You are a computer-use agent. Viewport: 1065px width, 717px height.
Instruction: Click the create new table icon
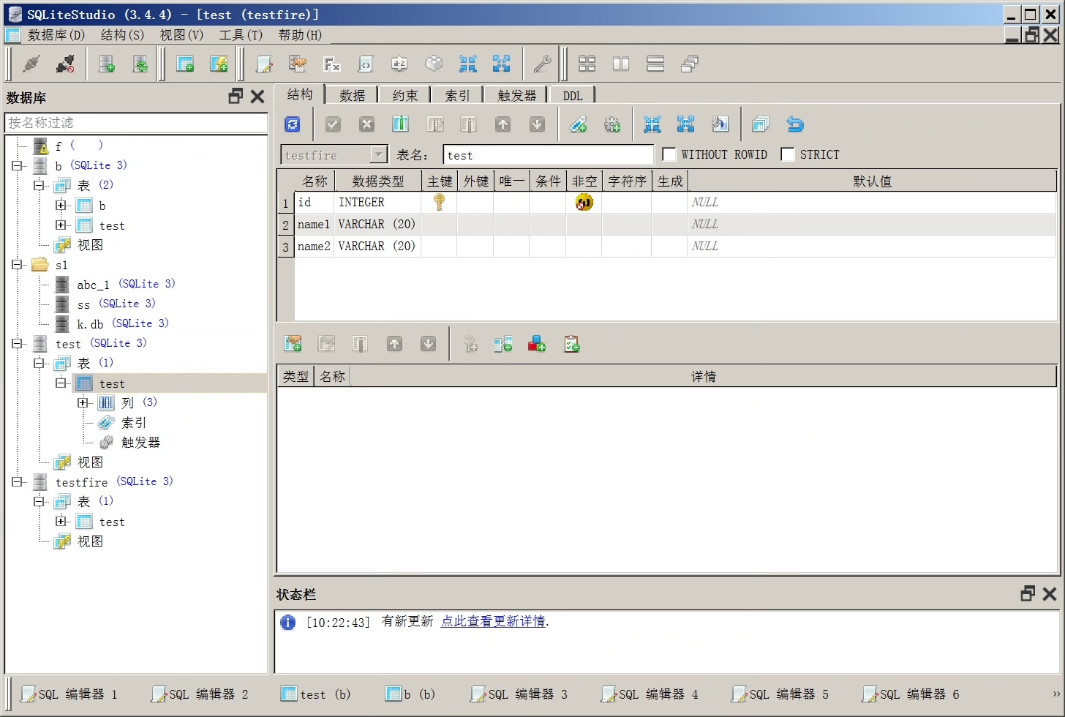(x=185, y=64)
